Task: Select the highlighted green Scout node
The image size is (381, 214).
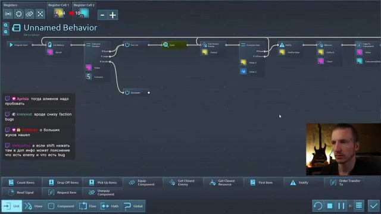Action: pyautogui.click(x=174, y=45)
